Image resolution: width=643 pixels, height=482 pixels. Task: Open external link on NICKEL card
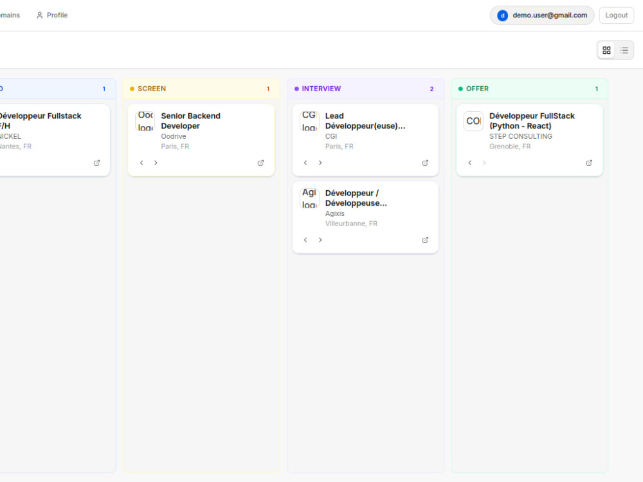pos(97,163)
